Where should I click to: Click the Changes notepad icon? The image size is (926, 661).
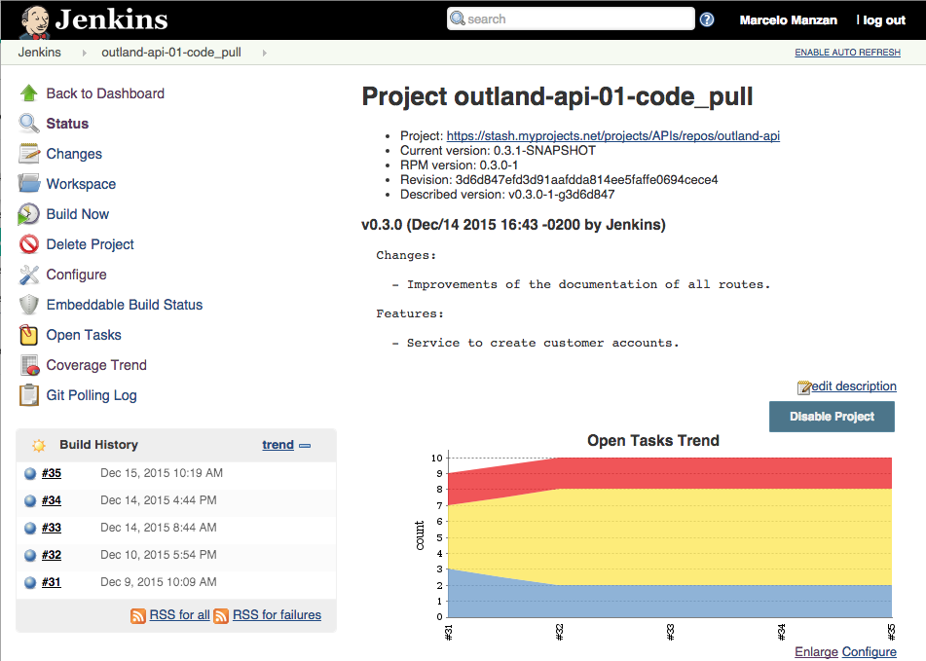[x=29, y=154]
